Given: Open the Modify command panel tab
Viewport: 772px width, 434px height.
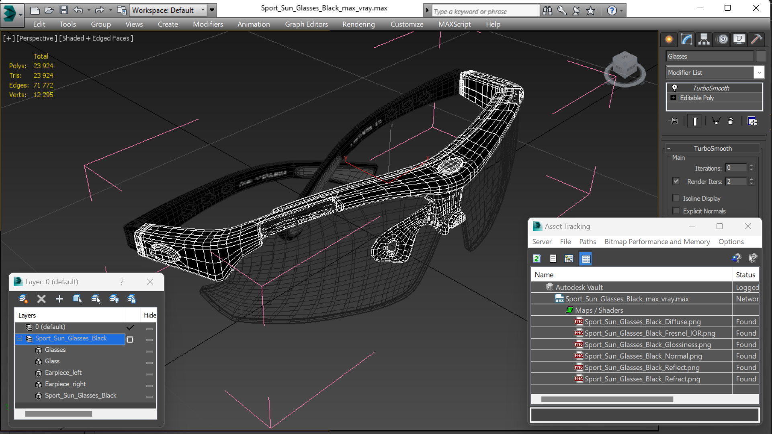Looking at the screenshot, I should pos(686,39).
